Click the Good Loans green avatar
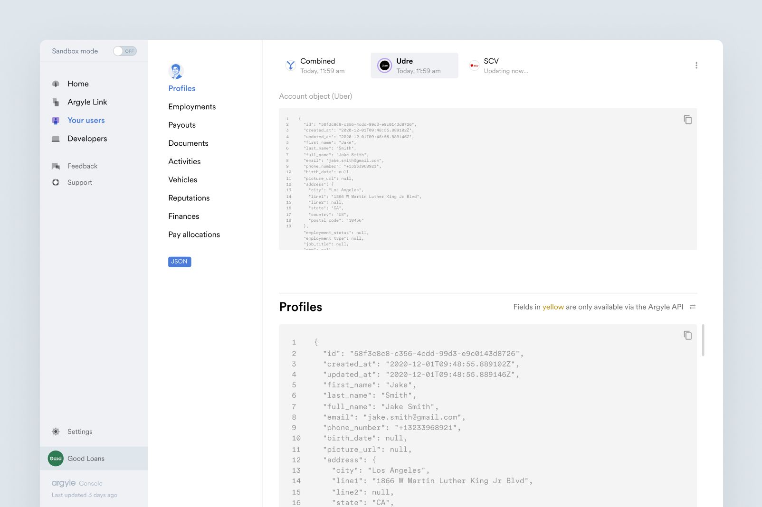 (56, 459)
